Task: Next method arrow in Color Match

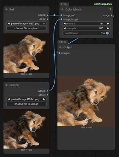Action: coord(108,24)
